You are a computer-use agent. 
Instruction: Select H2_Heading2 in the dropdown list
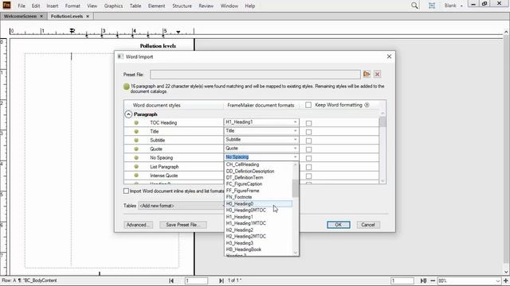(258, 230)
